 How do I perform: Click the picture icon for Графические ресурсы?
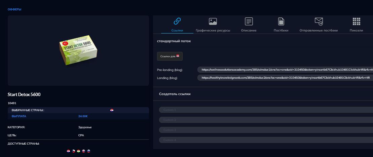pyautogui.click(x=213, y=21)
